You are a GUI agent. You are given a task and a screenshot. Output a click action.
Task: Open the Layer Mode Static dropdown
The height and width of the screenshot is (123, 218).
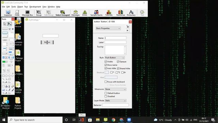115,100
